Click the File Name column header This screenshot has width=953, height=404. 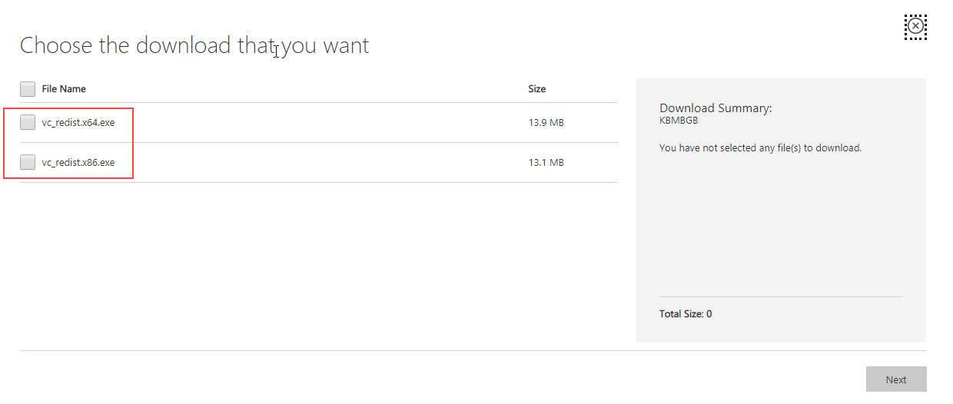64,89
